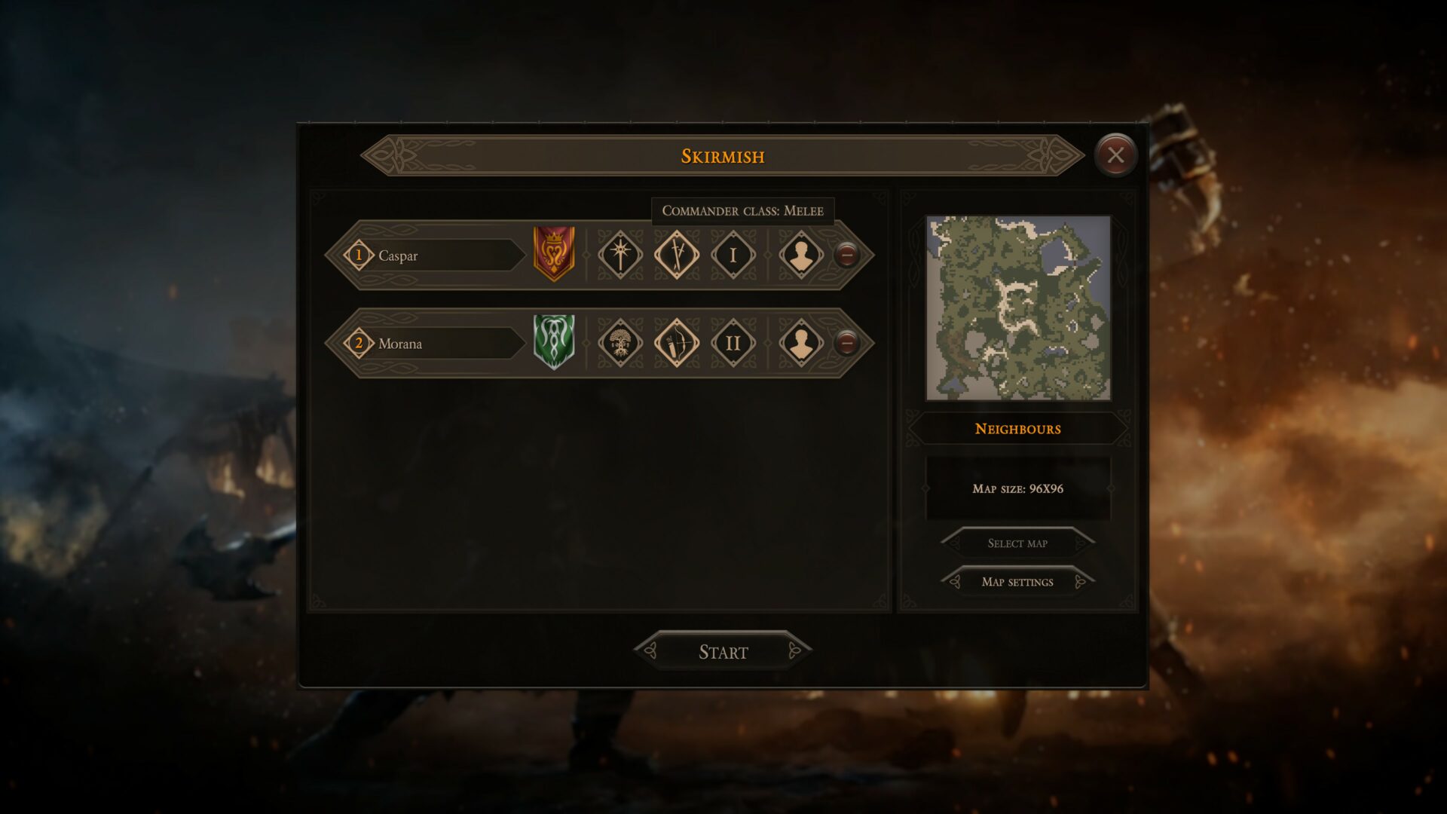Change Morana's team number II icon

click(x=733, y=343)
